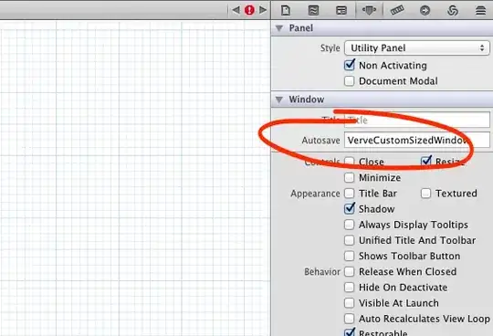Select the Attributes inspector icon
The width and height of the screenshot is (493, 336).
click(369, 10)
